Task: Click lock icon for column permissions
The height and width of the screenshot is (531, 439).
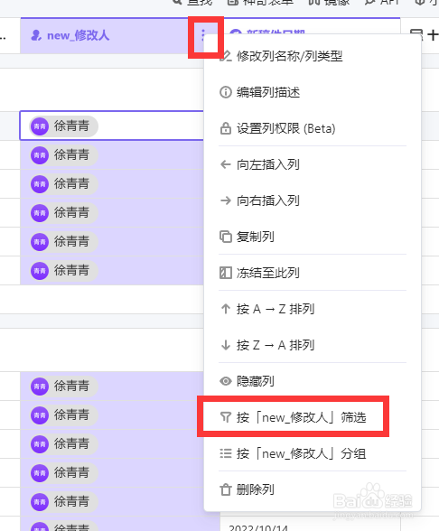Action: [226, 128]
